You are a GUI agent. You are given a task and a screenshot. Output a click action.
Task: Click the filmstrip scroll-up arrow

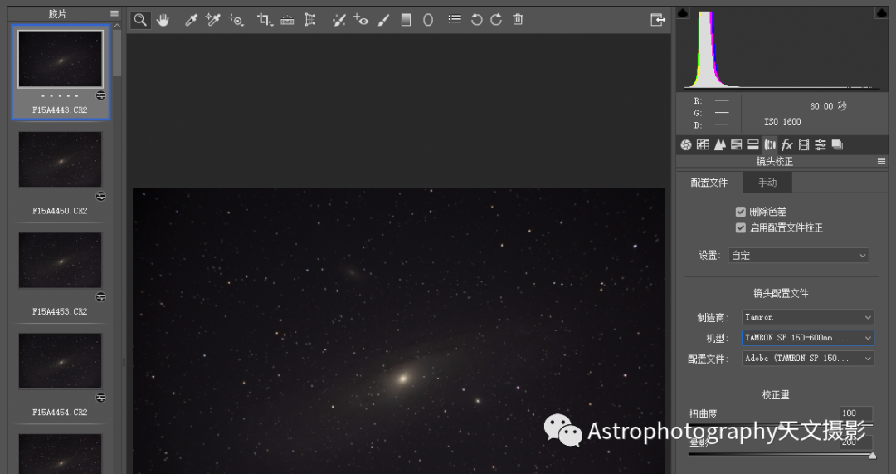(x=117, y=25)
